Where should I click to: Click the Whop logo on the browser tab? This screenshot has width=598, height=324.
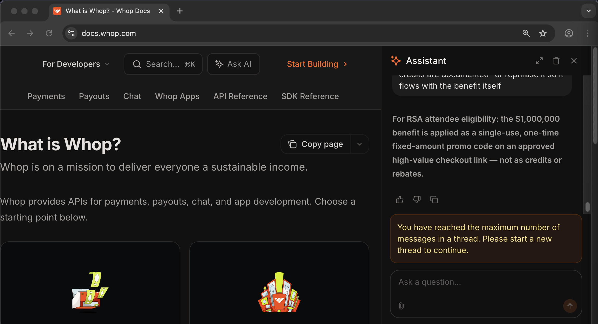(x=57, y=11)
